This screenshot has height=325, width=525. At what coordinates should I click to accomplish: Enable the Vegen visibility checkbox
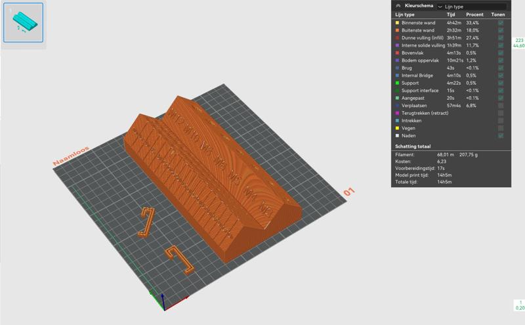(501, 128)
